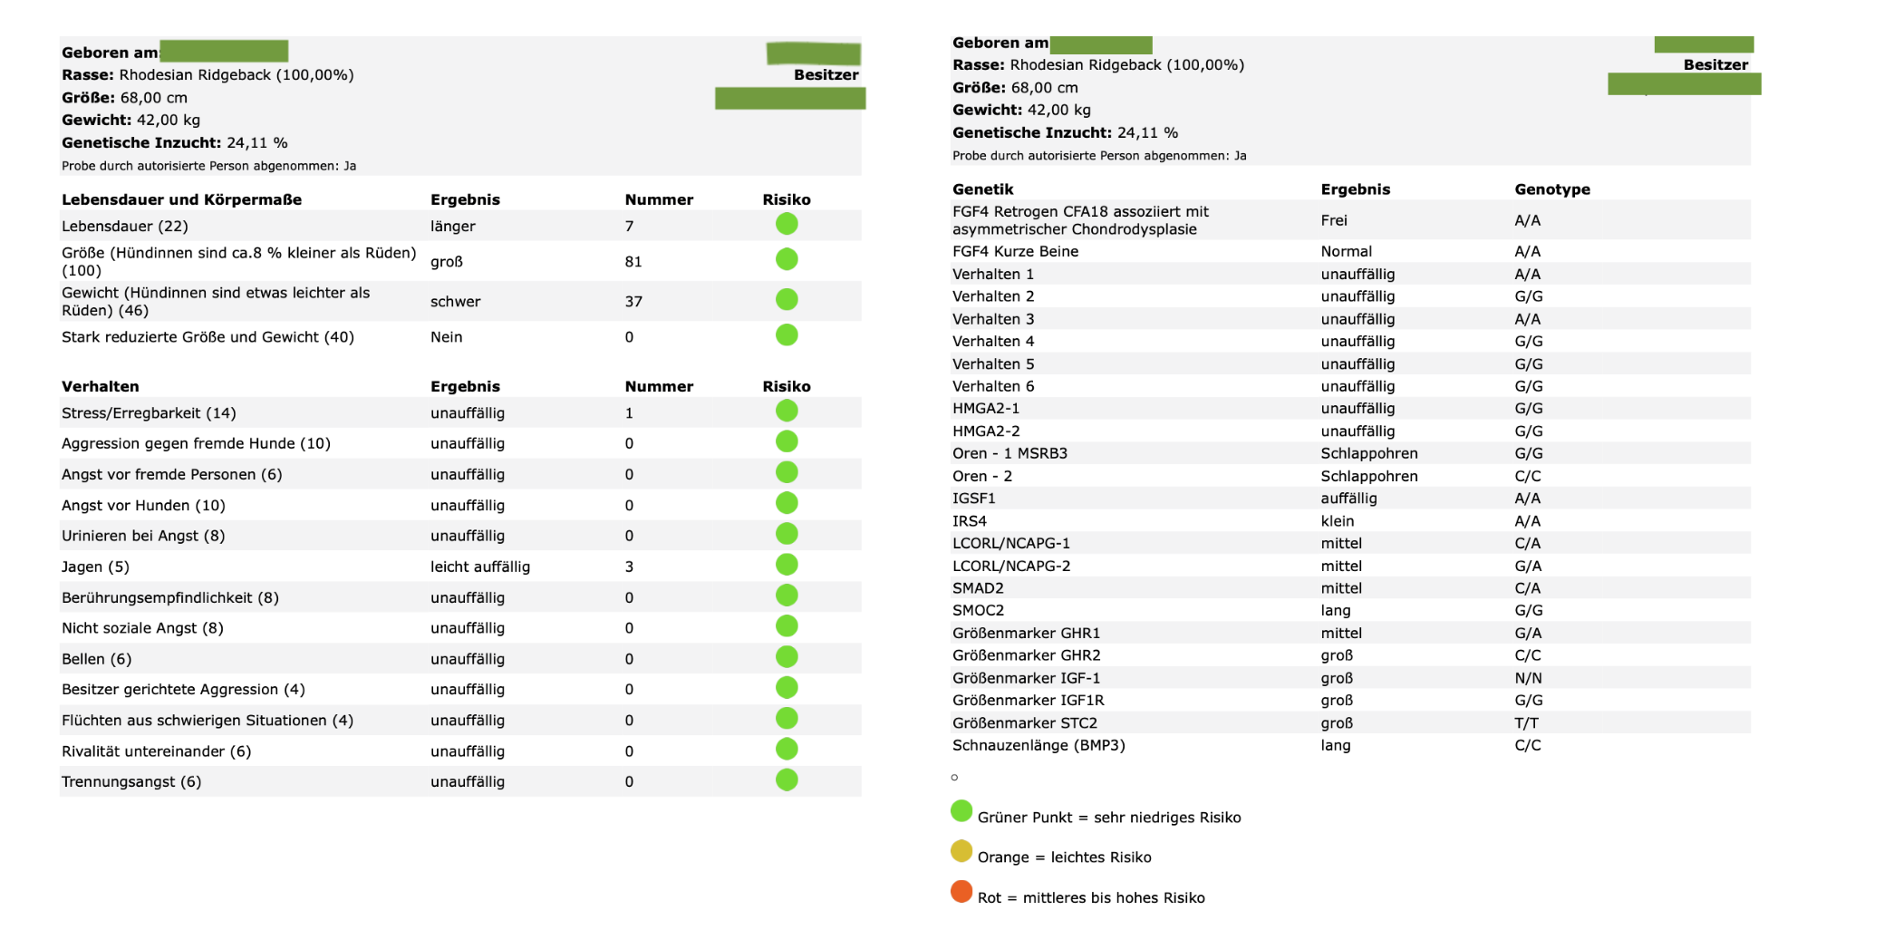Select the Verhalten section heading
Image resolution: width=1903 pixels, height=930 pixels.
(101, 386)
